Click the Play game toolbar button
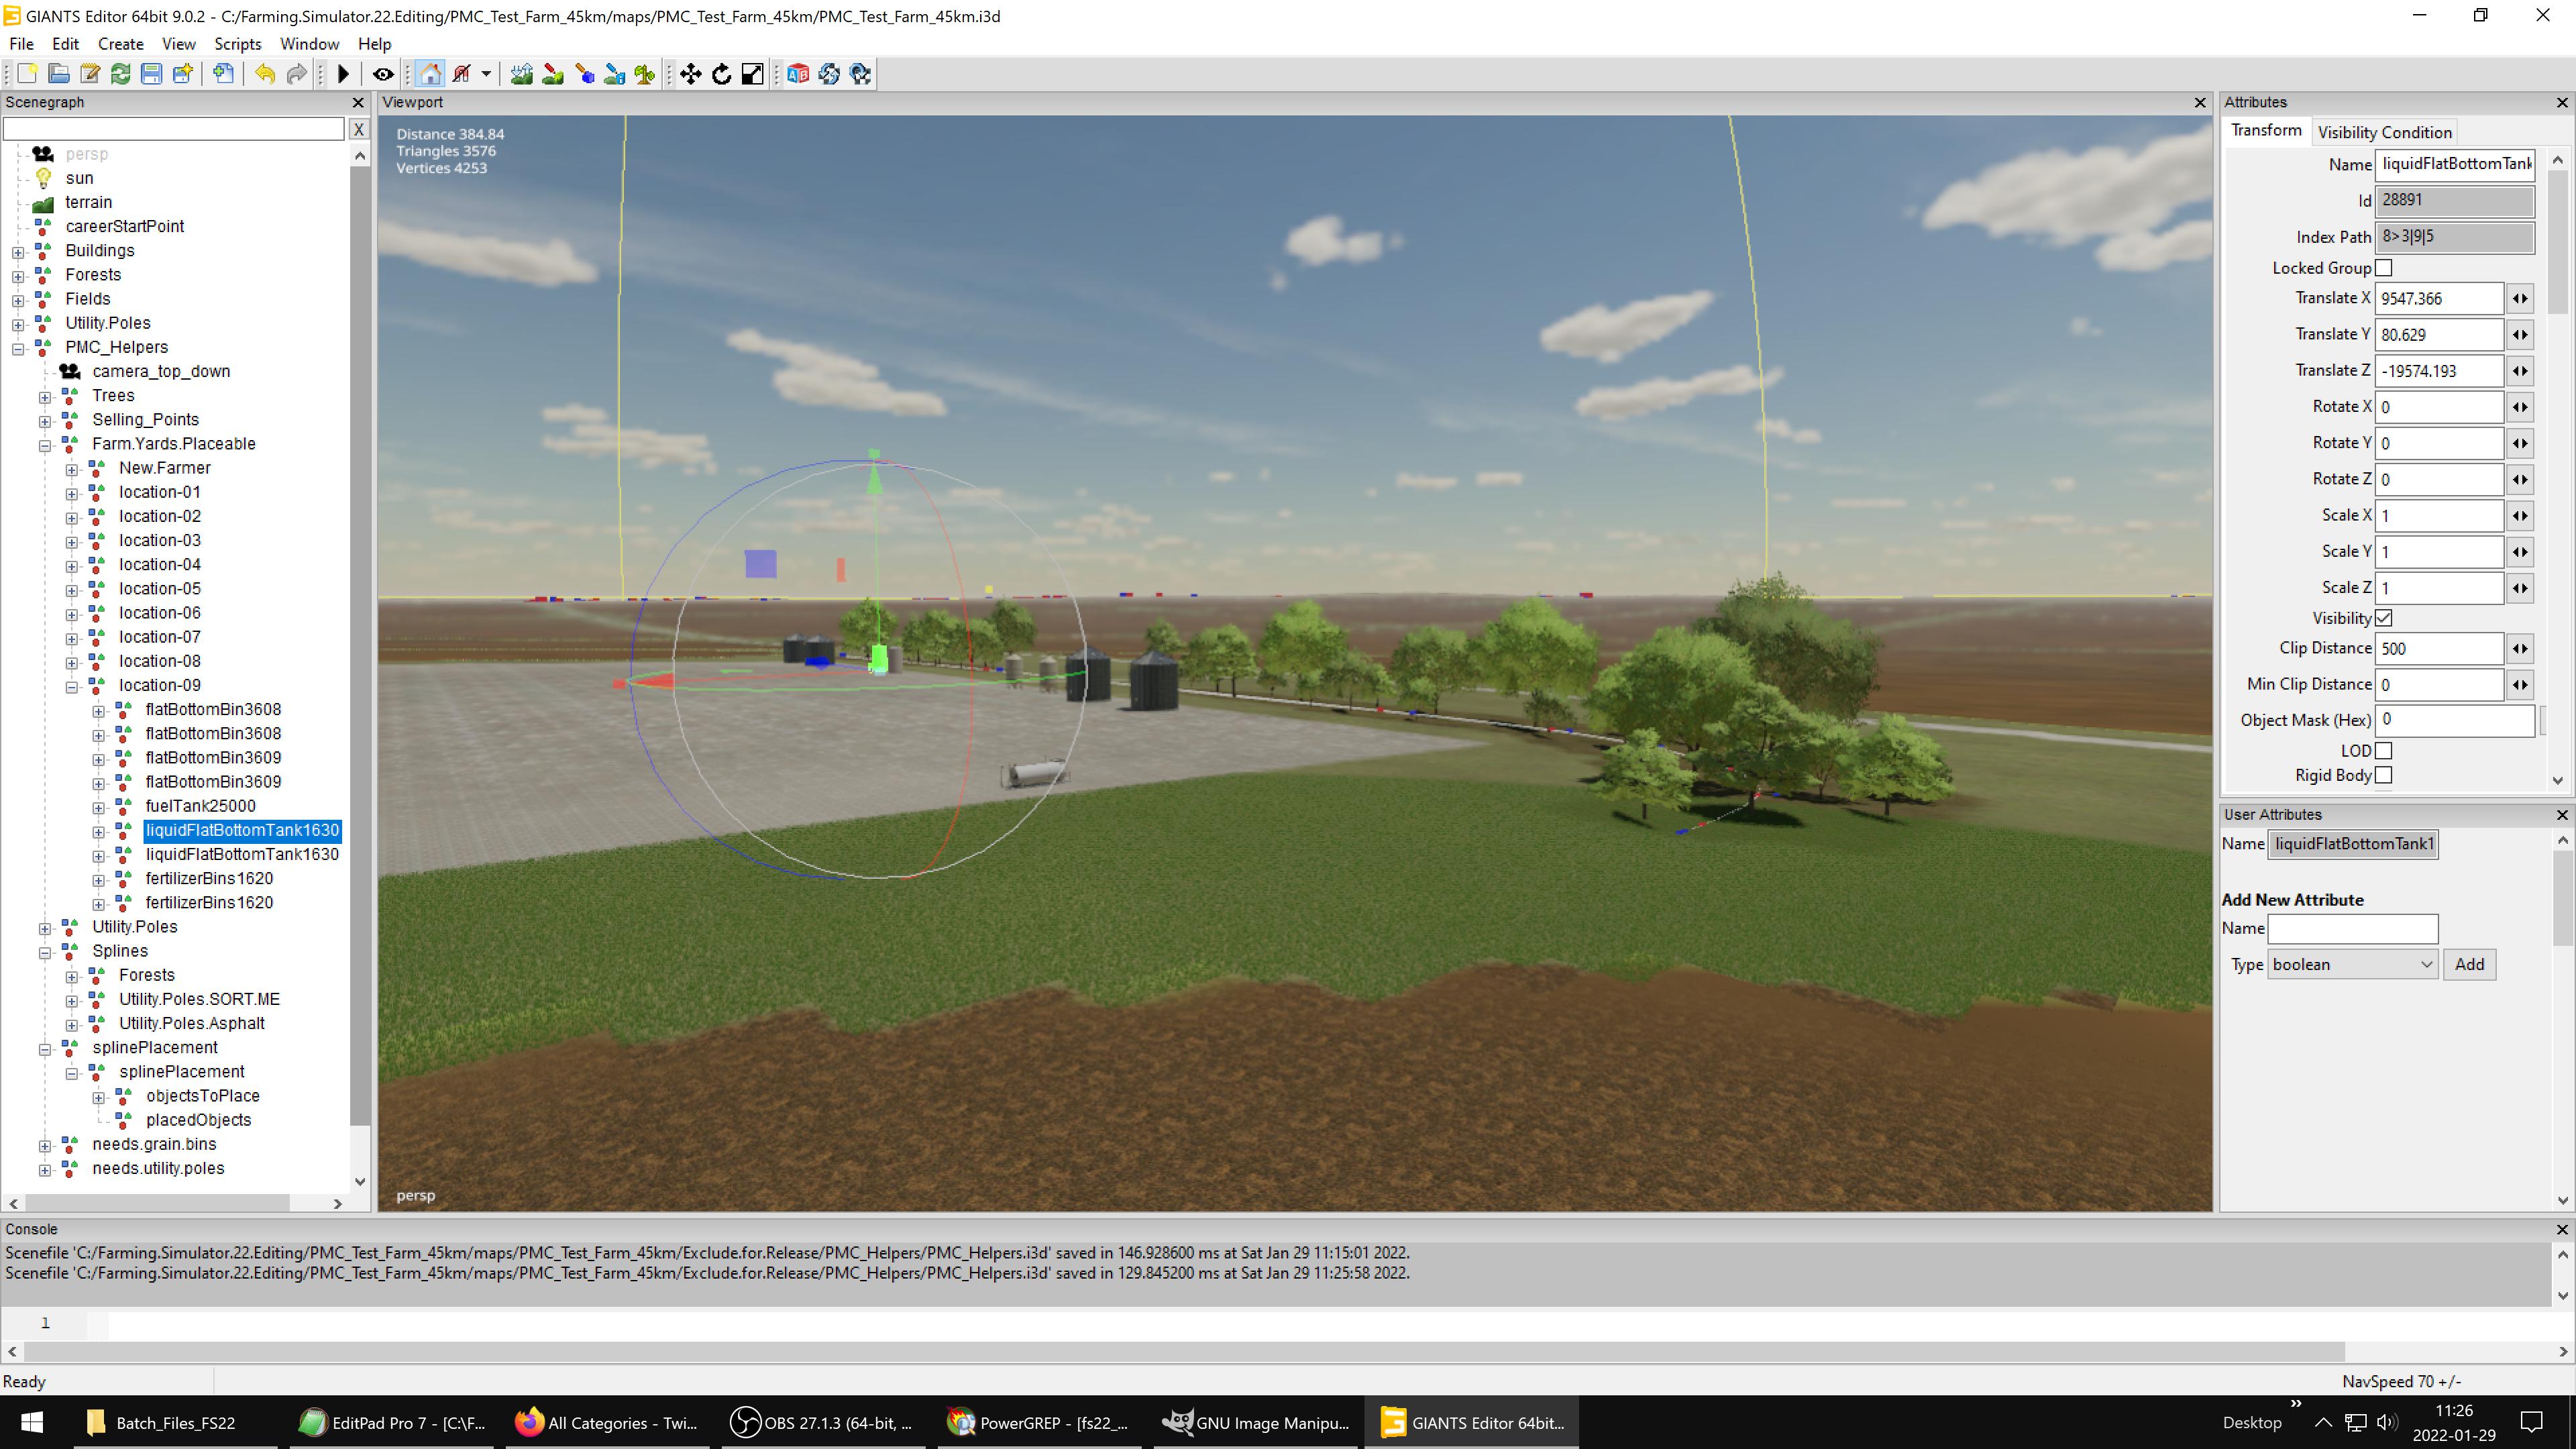This screenshot has width=2576, height=1449. (343, 74)
